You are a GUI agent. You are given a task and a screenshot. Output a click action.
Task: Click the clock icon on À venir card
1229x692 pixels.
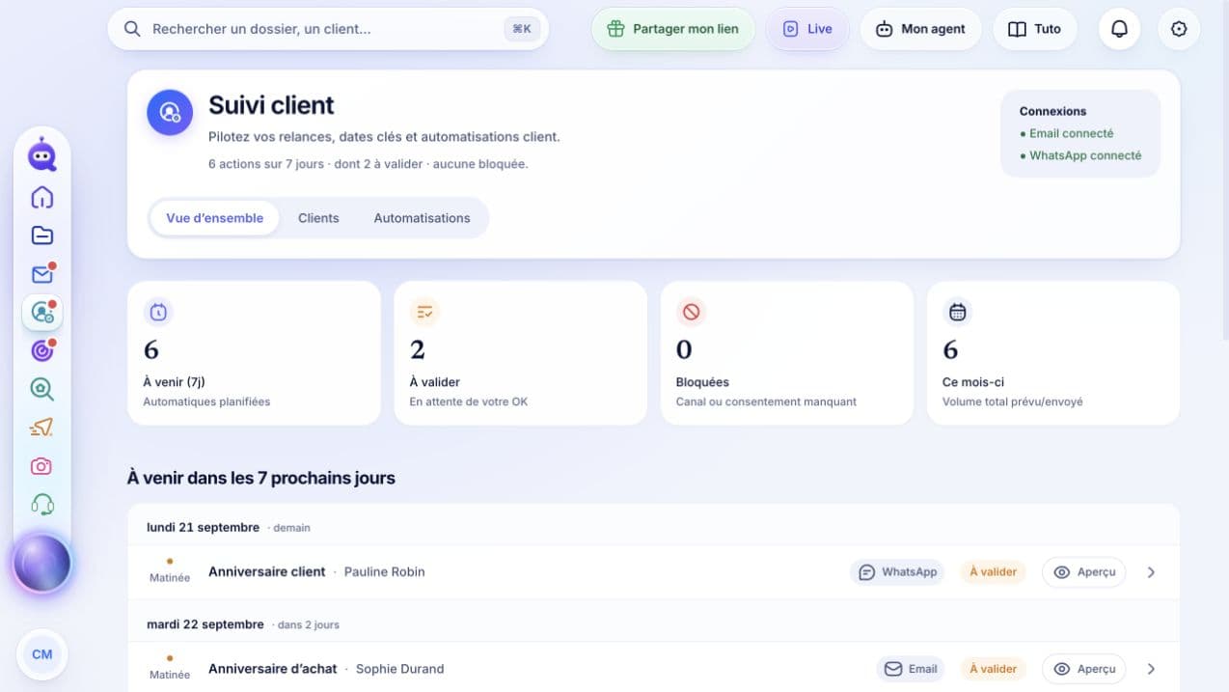click(158, 312)
